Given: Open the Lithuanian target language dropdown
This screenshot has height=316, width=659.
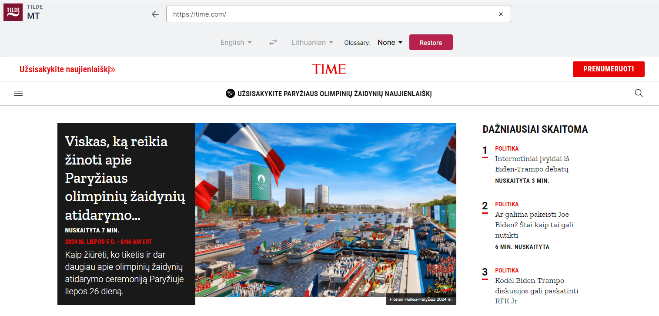Looking at the screenshot, I should coord(312,42).
